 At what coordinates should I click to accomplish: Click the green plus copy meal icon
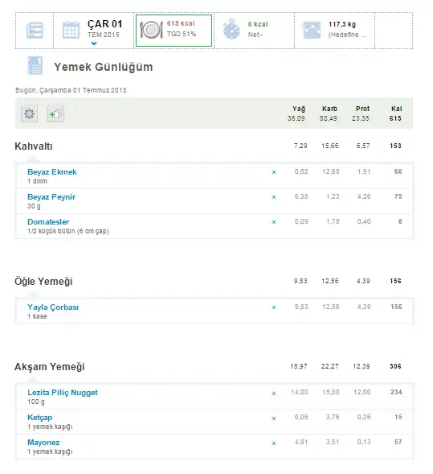(x=55, y=114)
